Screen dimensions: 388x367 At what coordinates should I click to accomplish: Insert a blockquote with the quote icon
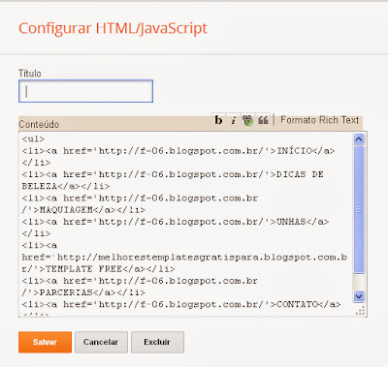263,120
